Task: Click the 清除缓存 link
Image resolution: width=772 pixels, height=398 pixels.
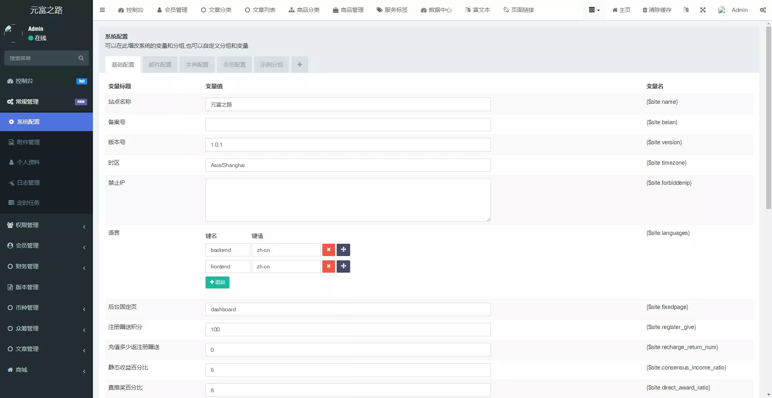Action: point(657,10)
